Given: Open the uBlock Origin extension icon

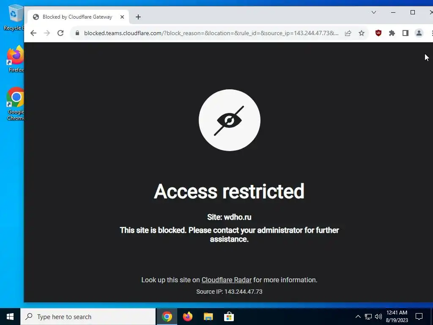Looking at the screenshot, I should [x=378, y=33].
